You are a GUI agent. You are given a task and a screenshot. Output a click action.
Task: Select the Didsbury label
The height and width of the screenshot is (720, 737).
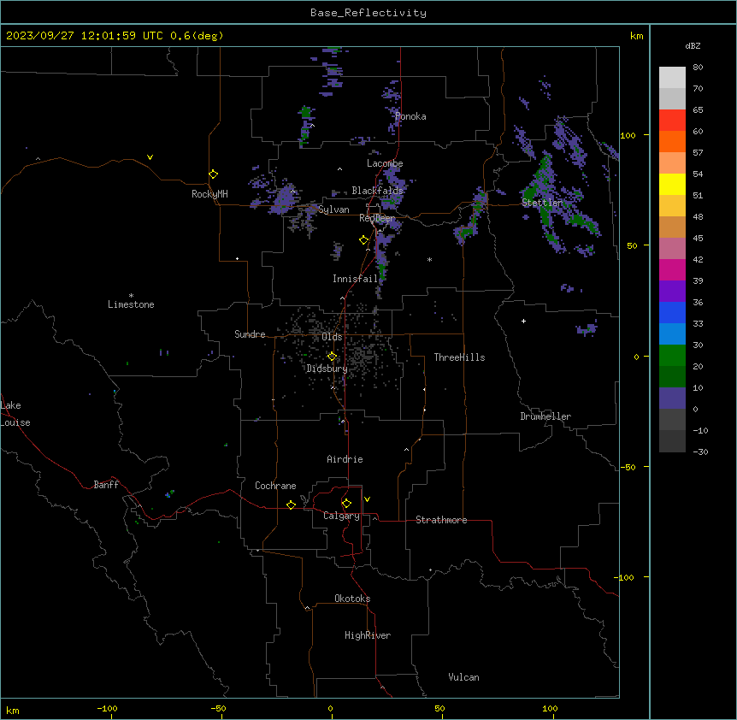click(327, 369)
